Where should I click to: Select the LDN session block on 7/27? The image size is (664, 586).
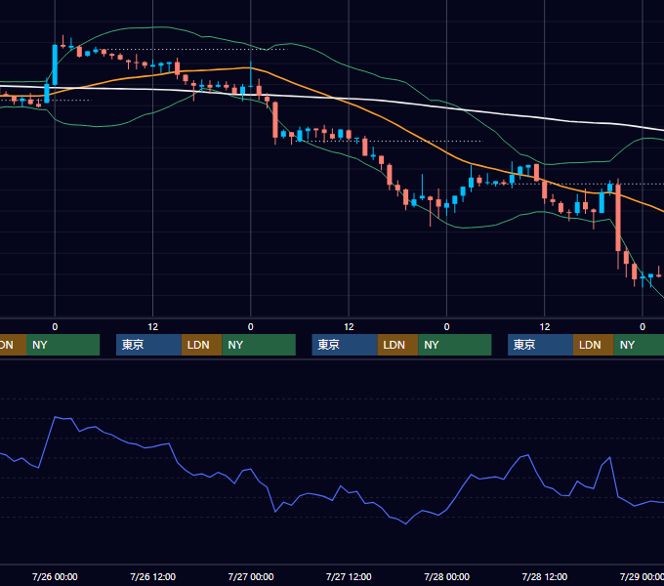(397, 345)
